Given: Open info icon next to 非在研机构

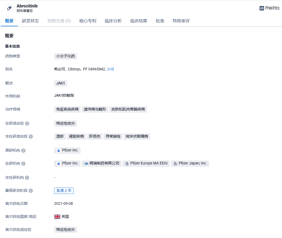Looking at the screenshot, I should [27, 178].
